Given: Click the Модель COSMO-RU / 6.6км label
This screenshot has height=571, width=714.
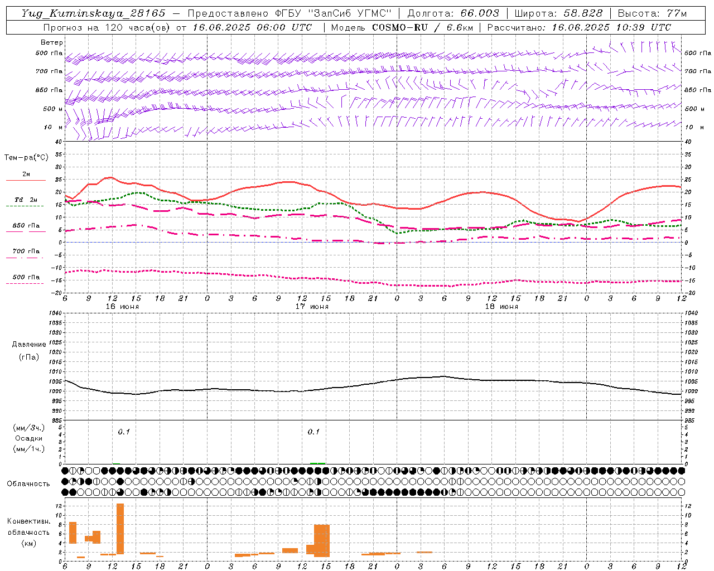Looking at the screenshot, I should point(402,27).
